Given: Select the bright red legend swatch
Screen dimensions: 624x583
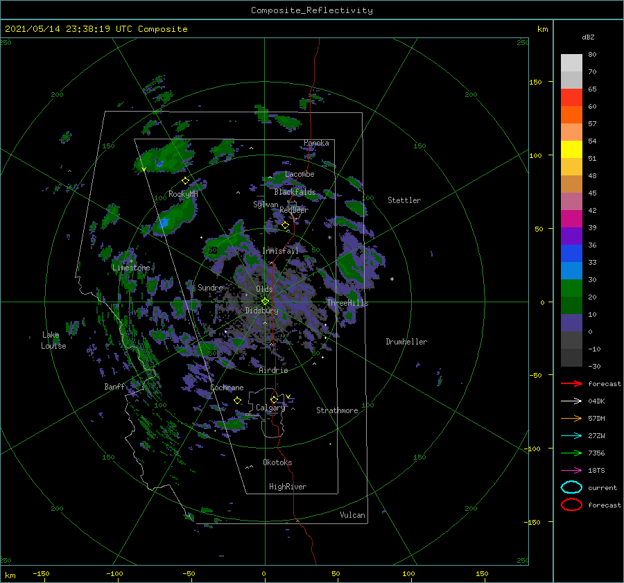Looking at the screenshot, I should 571,98.
